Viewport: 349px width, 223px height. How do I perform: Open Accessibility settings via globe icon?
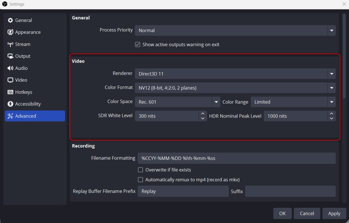10,104
